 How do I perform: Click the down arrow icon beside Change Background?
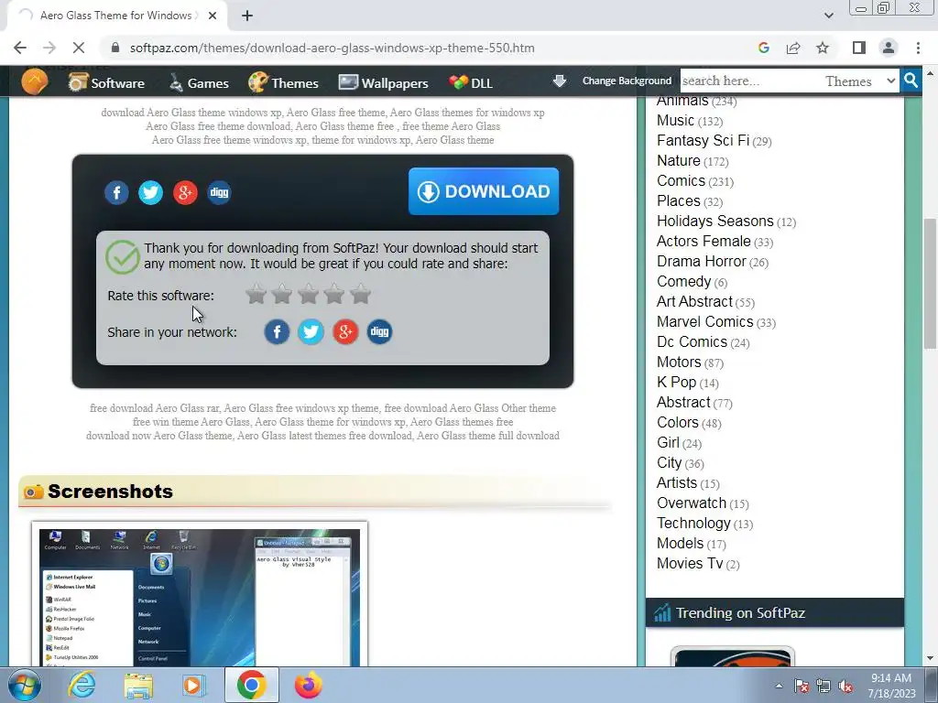pos(560,81)
